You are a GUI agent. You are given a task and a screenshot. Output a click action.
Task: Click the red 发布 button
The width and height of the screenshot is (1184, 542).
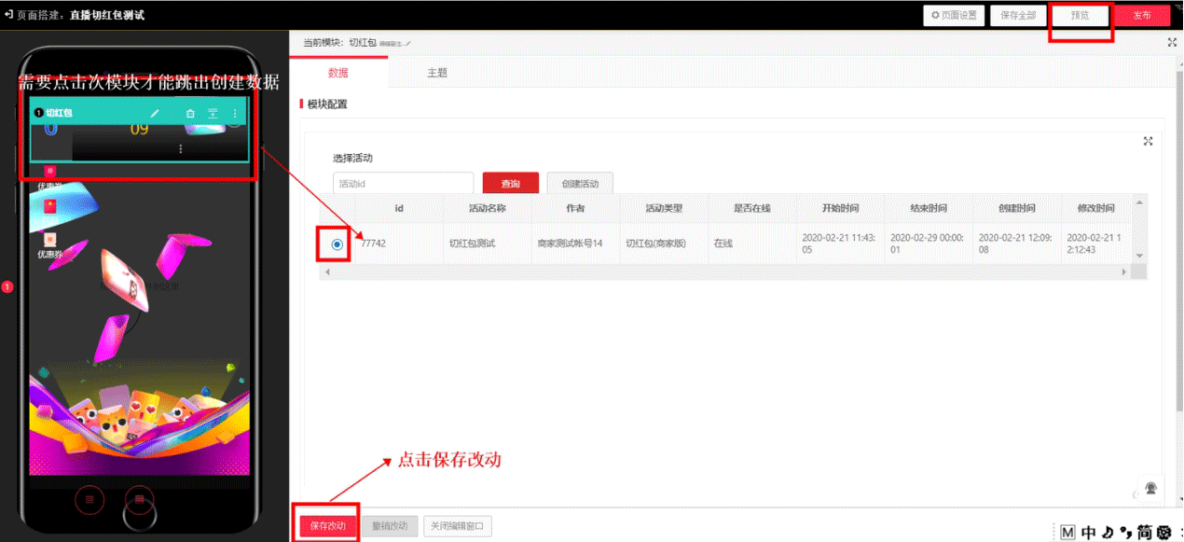click(1142, 15)
